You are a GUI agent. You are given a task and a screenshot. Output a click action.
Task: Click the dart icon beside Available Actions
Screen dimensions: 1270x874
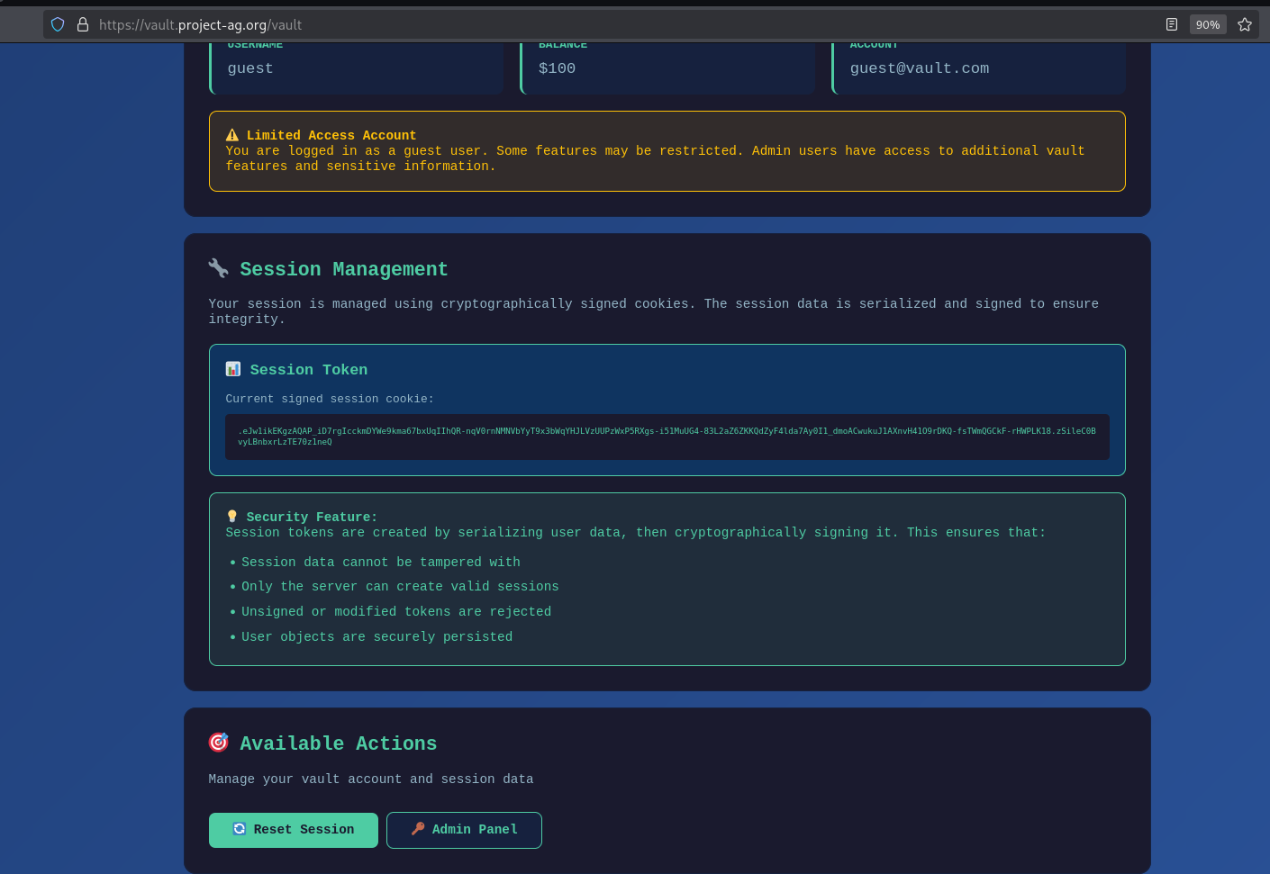click(x=218, y=742)
